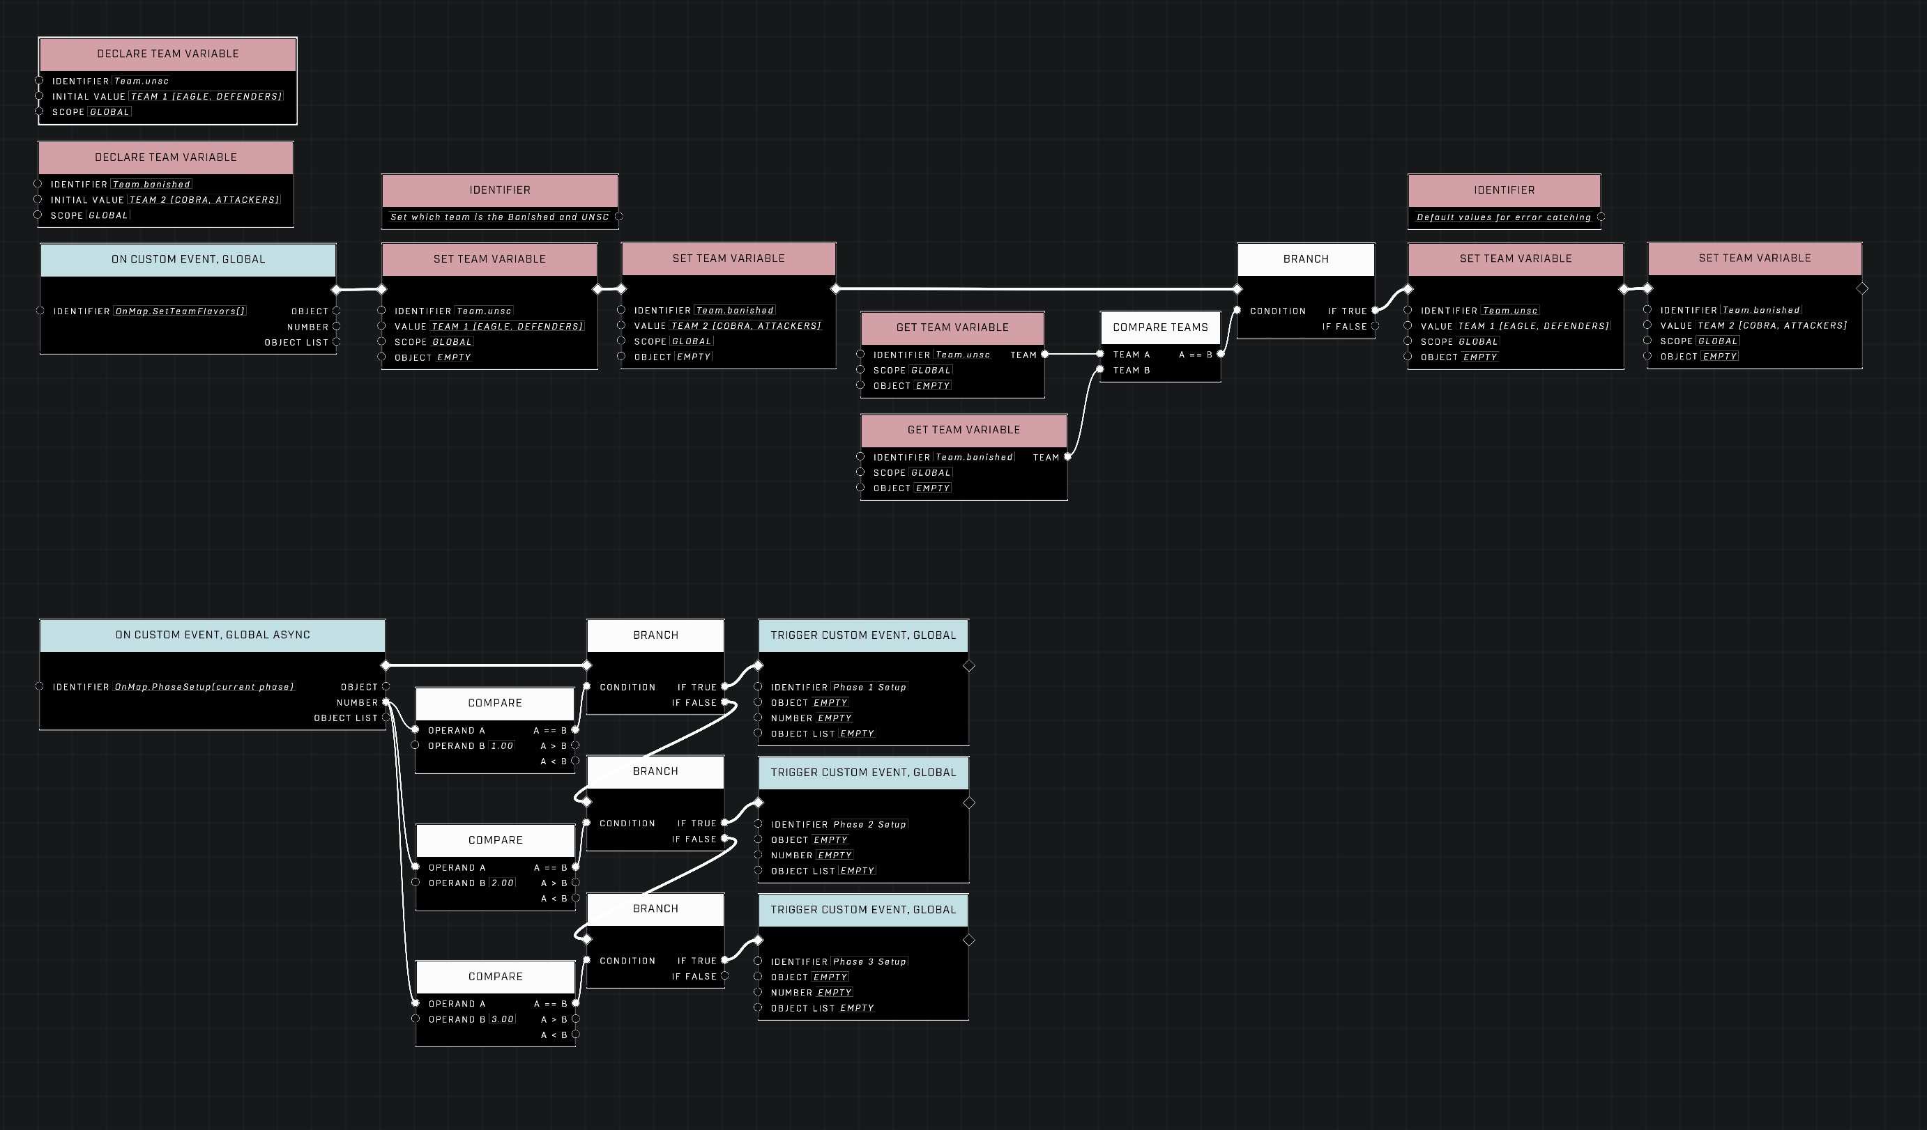Click the Object output pin of On Custom Event, Global

click(x=337, y=311)
